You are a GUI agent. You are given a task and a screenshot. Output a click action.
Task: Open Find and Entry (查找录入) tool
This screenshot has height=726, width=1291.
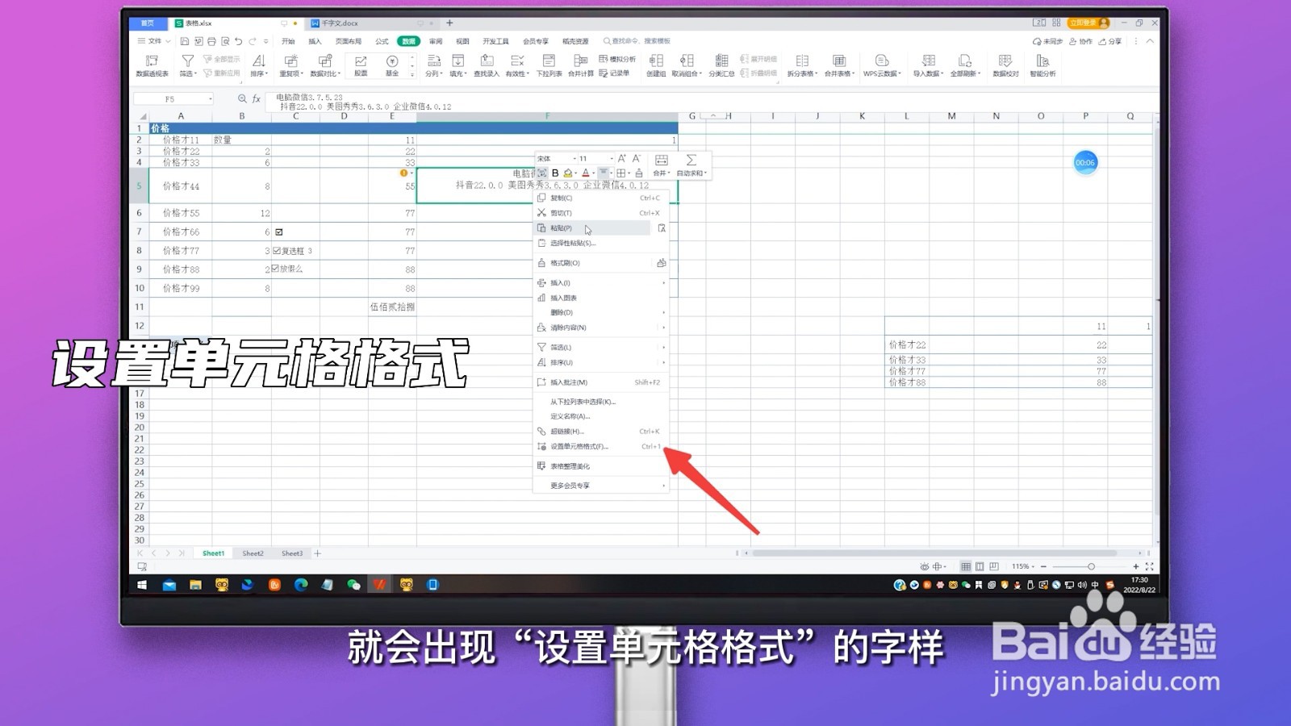487,65
